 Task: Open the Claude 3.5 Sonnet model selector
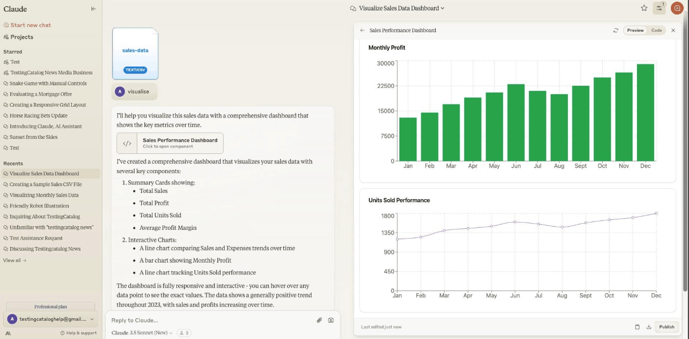pos(142,333)
